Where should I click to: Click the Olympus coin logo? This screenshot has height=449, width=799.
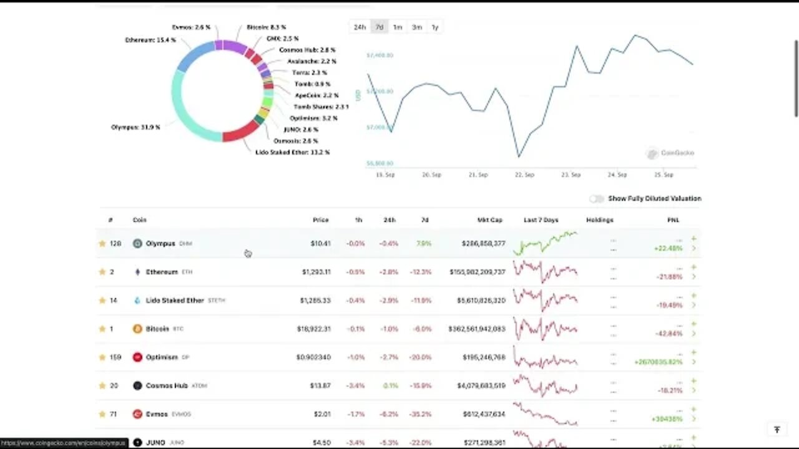137,243
